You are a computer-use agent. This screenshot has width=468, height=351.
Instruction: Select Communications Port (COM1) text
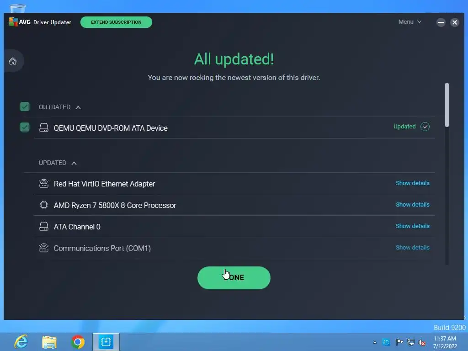pos(102,248)
